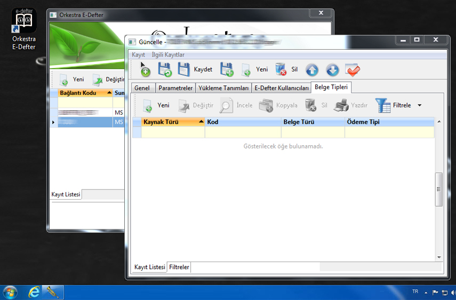Image resolution: width=456 pixels, height=300 pixels.
Task: Switch to the Parametreler tab
Action: (x=175, y=88)
